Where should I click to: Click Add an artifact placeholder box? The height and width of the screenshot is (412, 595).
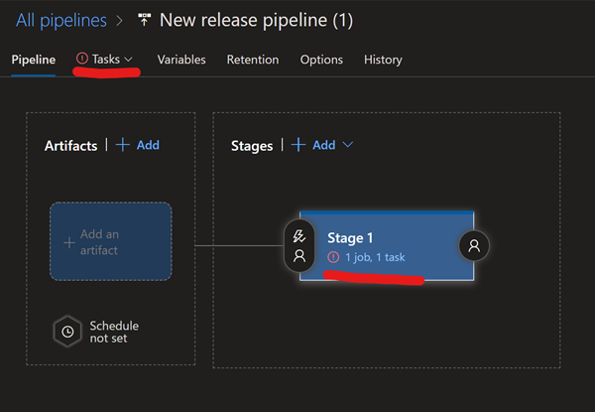pos(110,242)
